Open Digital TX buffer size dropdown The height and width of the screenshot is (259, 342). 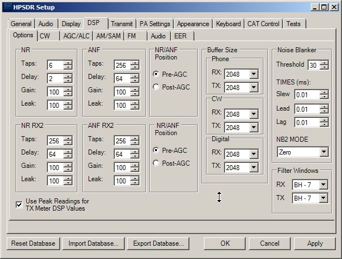click(x=254, y=168)
